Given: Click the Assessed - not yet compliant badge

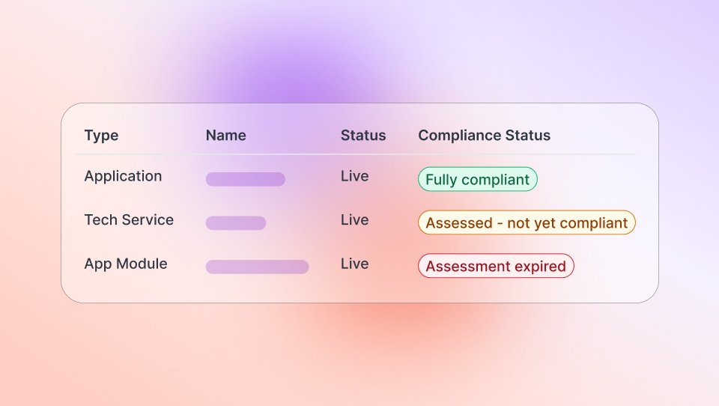Looking at the screenshot, I should (527, 222).
